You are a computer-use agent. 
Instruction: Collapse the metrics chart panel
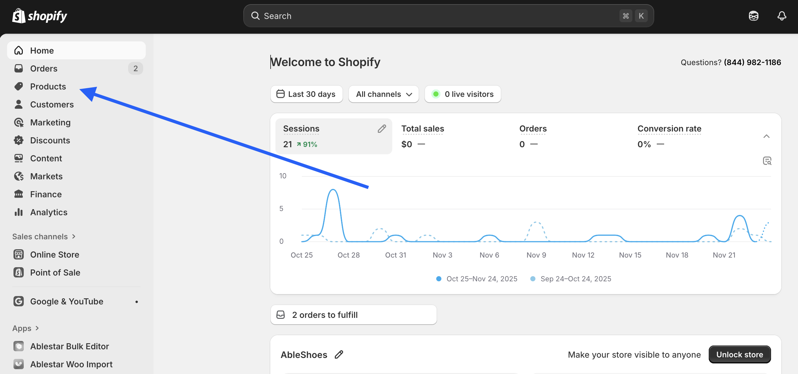pyautogui.click(x=766, y=136)
